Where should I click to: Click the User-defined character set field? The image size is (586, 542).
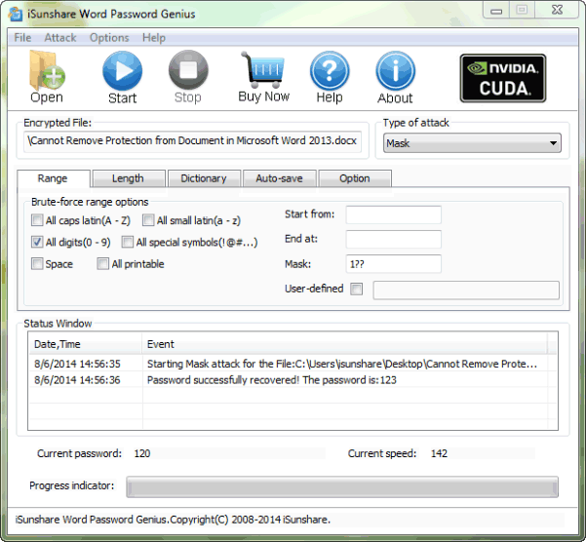click(466, 290)
